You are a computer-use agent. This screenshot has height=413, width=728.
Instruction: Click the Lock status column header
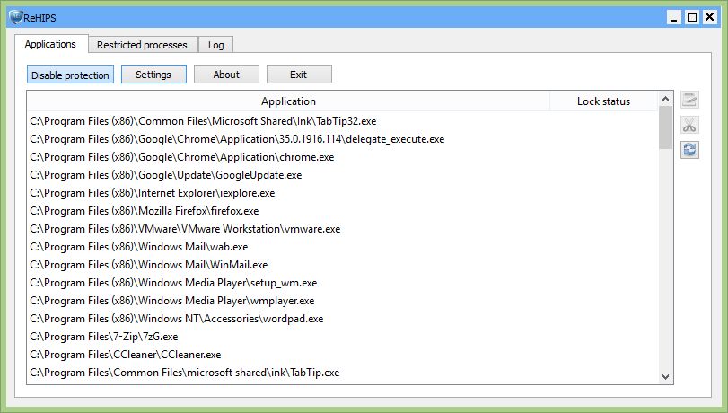[603, 101]
